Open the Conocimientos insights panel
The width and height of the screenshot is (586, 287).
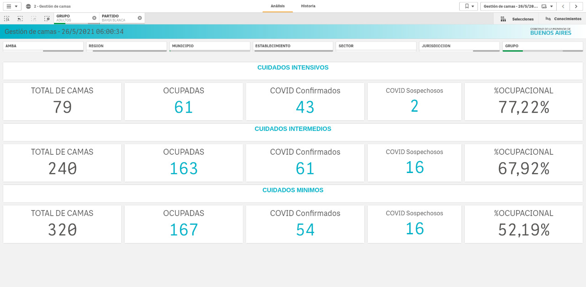coord(563,19)
